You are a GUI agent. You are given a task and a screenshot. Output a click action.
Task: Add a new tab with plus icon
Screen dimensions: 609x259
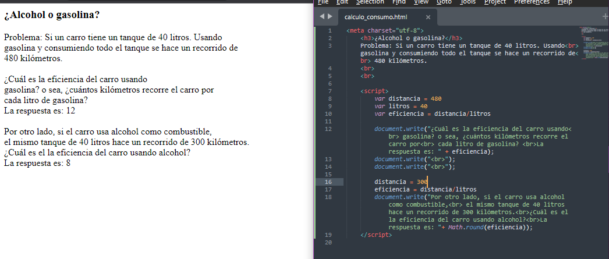[x=605, y=16]
